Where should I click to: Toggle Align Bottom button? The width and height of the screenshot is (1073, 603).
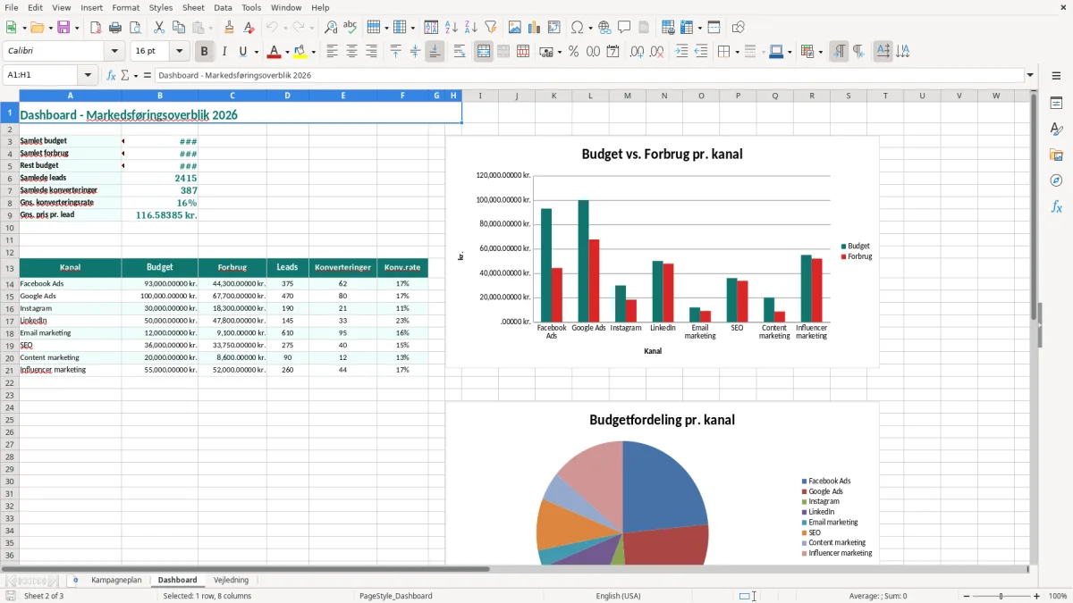435,52
